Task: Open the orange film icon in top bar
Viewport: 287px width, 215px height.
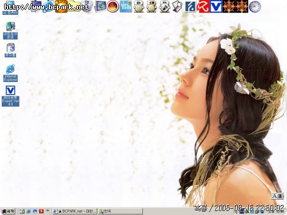Action: pos(61,6)
